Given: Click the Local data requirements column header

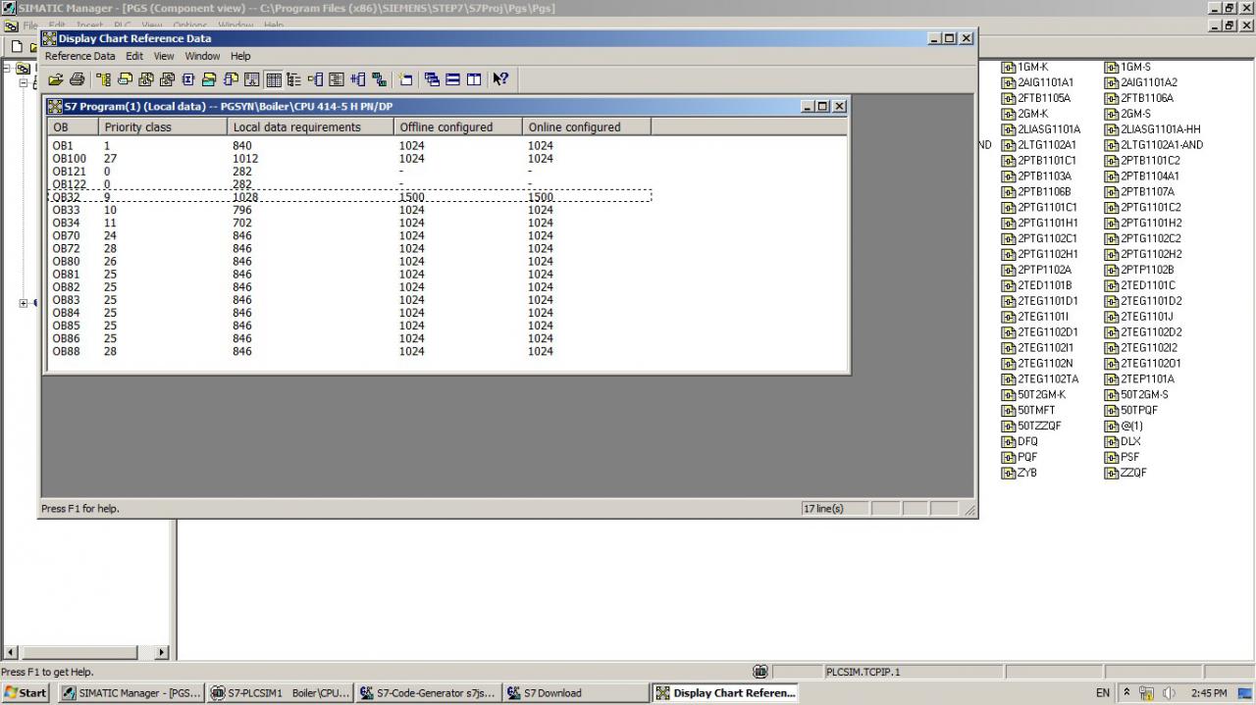Looking at the screenshot, I should [x=310, y=126].
